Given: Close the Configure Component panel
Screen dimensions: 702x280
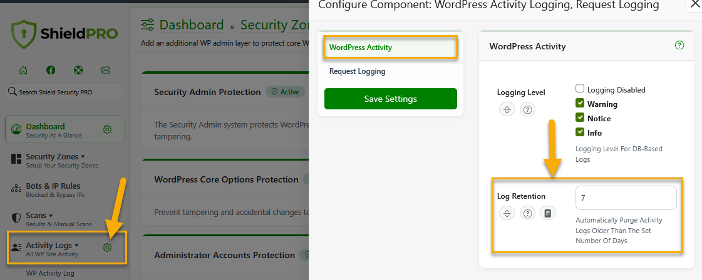Looking at the screenshot, I should click(694, 4).
